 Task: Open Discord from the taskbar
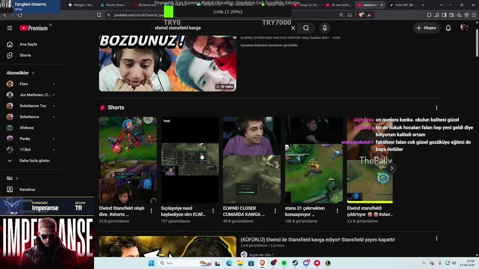(306, 263)
